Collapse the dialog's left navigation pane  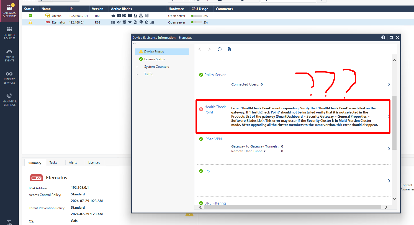pos(135,44)
